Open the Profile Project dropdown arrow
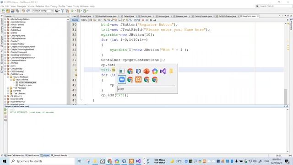Image resolution: width=293 pixels, height=165 pixels. point(87,11)
